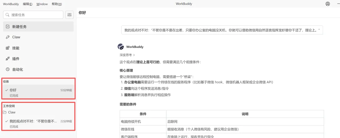340x138 pixels.
Task: Click the search magnifier icon
Action: tap(7, 15)
